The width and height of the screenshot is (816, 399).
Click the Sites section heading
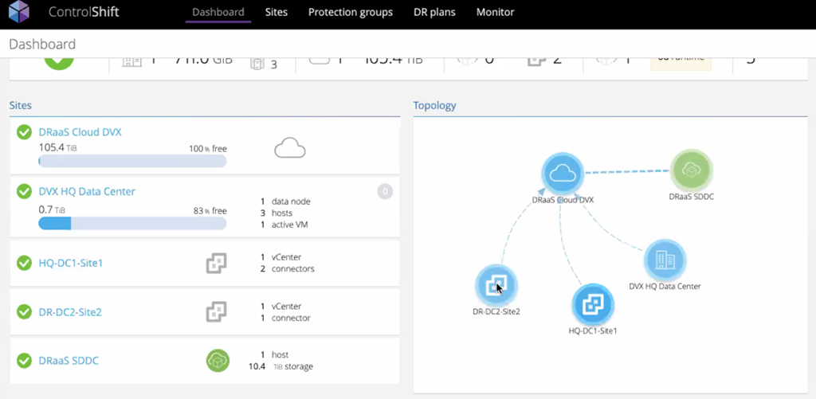(20, 105)
